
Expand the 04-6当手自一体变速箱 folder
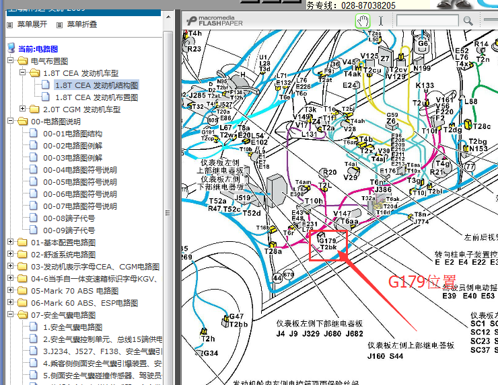[10, 278]
